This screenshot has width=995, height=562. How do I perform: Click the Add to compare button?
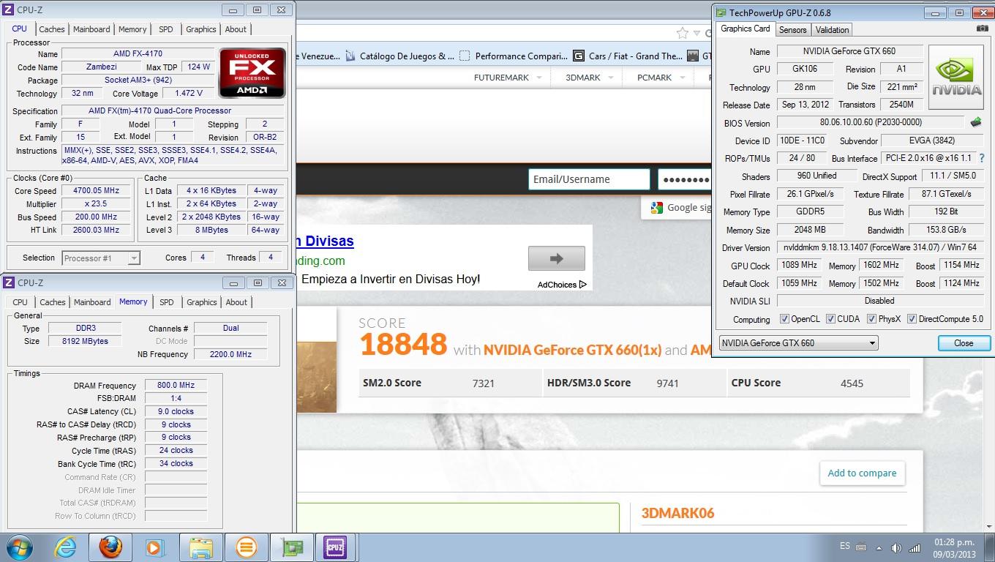[862, 473]
